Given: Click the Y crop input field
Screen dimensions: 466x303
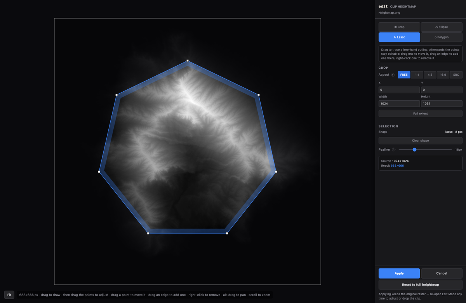Looking at the screenshot, I should 442,90.
